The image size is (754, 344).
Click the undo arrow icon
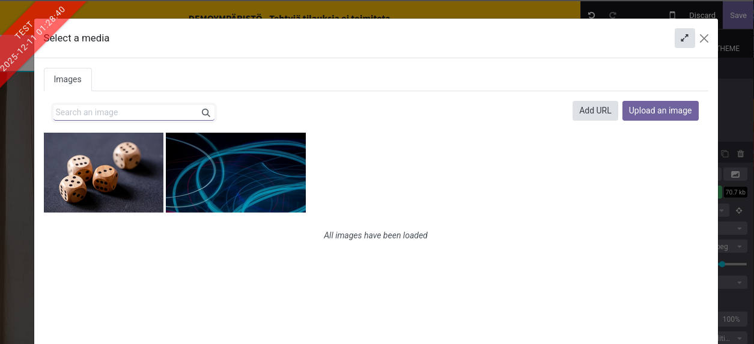(591, 15)
